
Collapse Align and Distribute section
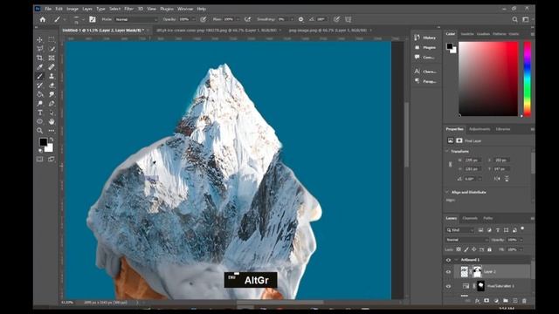point(447,192)
